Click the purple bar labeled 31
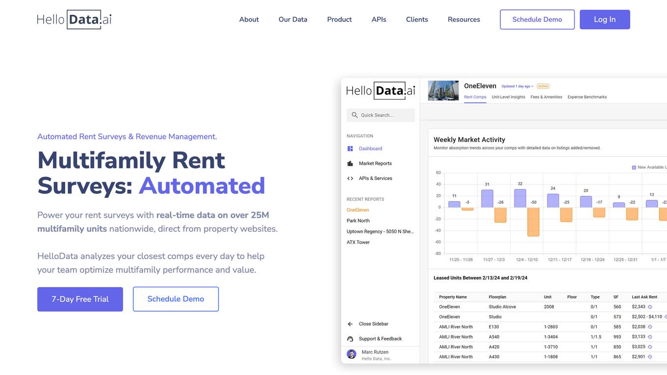The image size is (667, 375). pyautogui.click(x=487, y=199)
